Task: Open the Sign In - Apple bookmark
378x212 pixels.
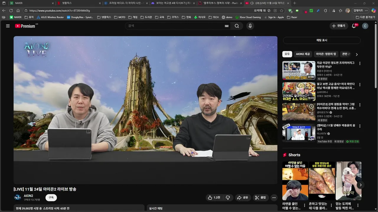Action: tap(274, 17)
